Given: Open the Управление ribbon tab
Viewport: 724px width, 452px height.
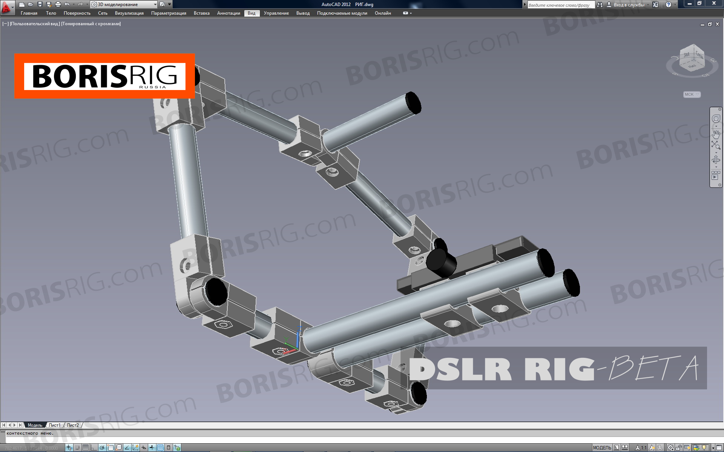Looking at the screenshot, I should tap(276, 13).
